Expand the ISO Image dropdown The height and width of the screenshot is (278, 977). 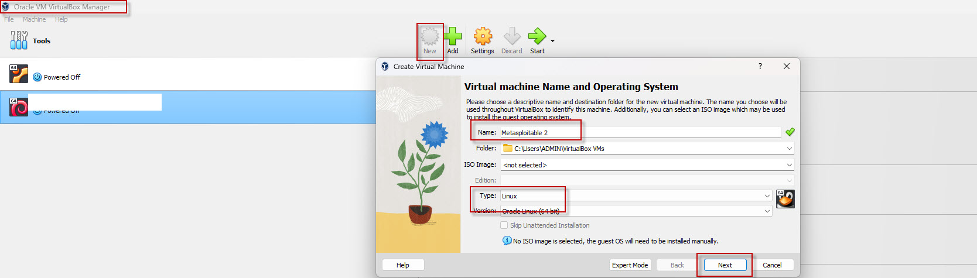[789, 165]
